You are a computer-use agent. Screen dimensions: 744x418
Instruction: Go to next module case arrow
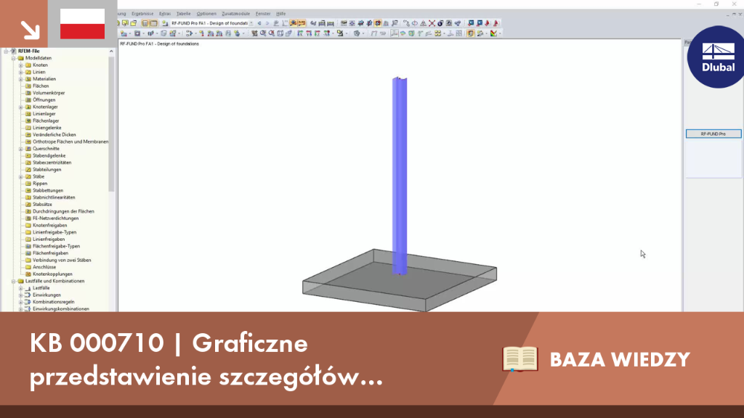pos(267,22)
